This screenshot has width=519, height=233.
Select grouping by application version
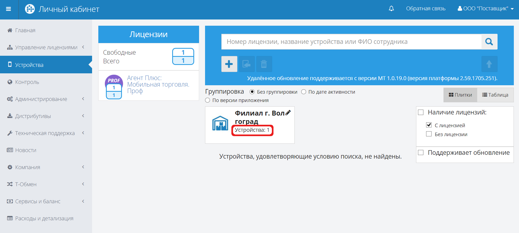pyautogui.click(x=208, y=100)
